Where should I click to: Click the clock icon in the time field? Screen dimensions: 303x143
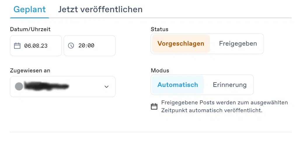point(71,46)
